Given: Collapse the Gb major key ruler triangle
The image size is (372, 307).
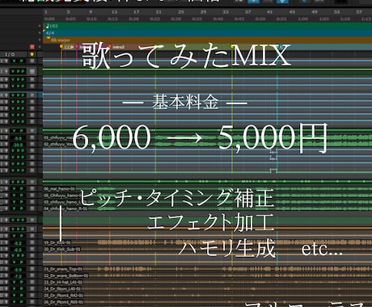Looking at the screenshot, I should click(49, 39).
